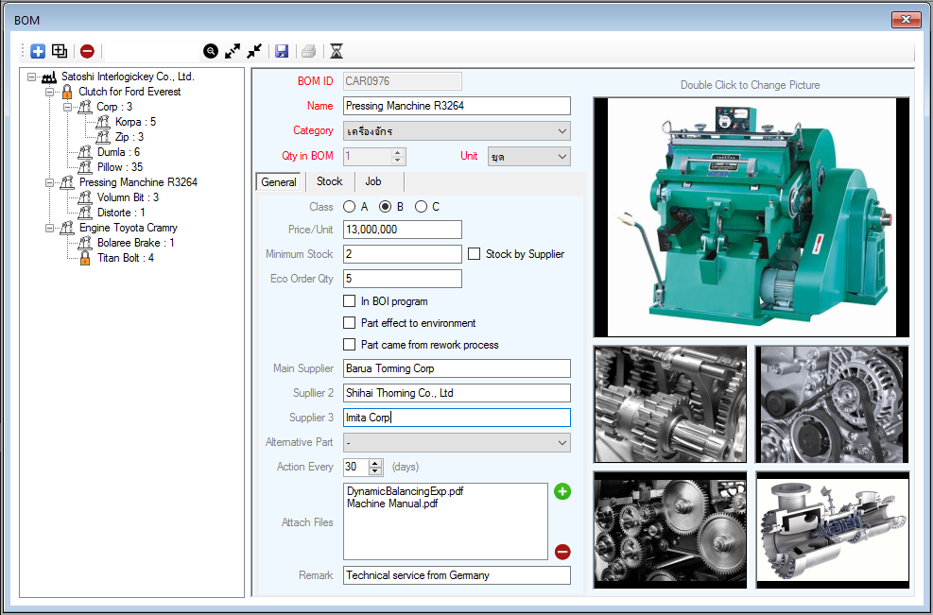Image resolution: width=933 pixels, height=615 pixels.
Task: Collapse all tree nodes with inward arrows icon
Action: pyautogui.click(x=253, y=51)
